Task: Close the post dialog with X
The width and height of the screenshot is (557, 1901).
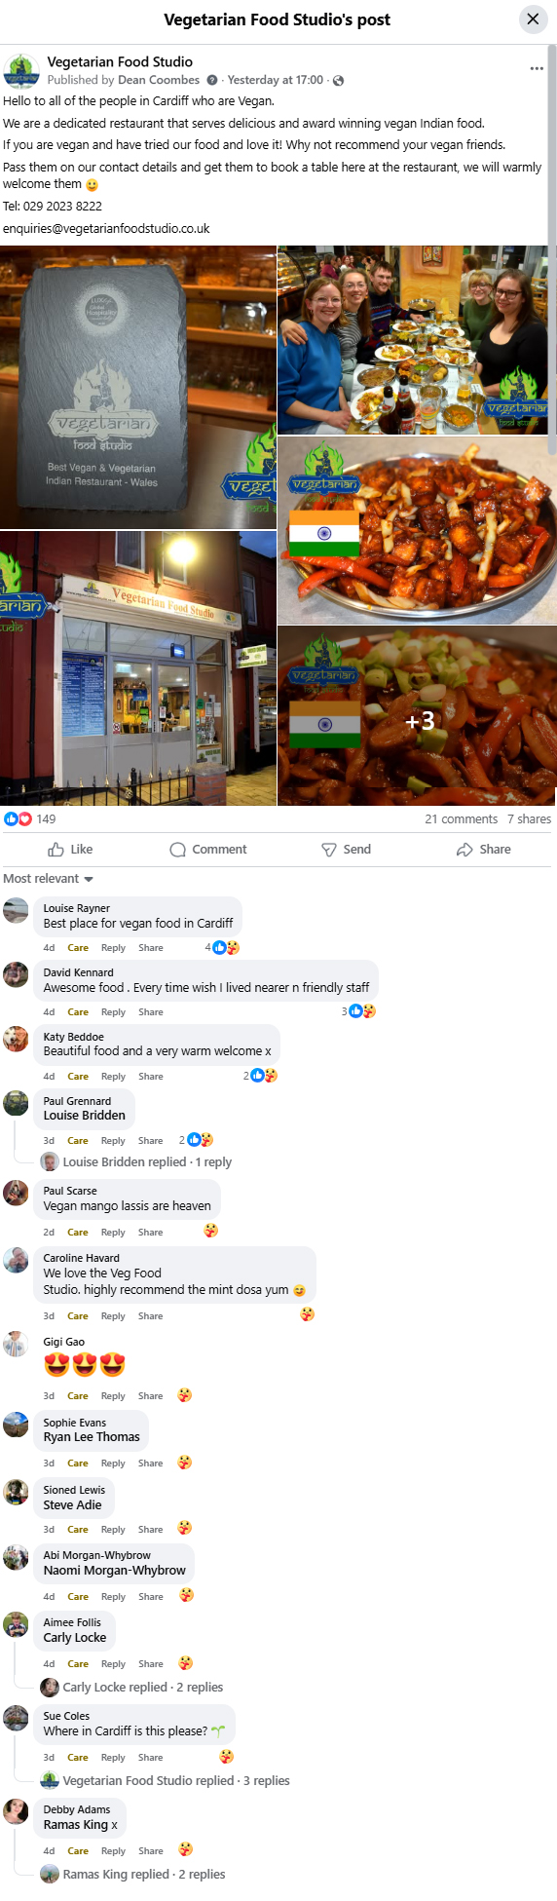Action: (x=533, y=19)
